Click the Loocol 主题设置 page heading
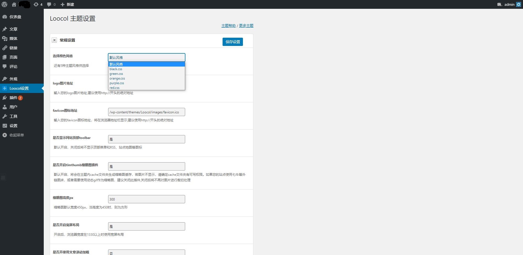 pyautogui.click(x=73, y=18)
